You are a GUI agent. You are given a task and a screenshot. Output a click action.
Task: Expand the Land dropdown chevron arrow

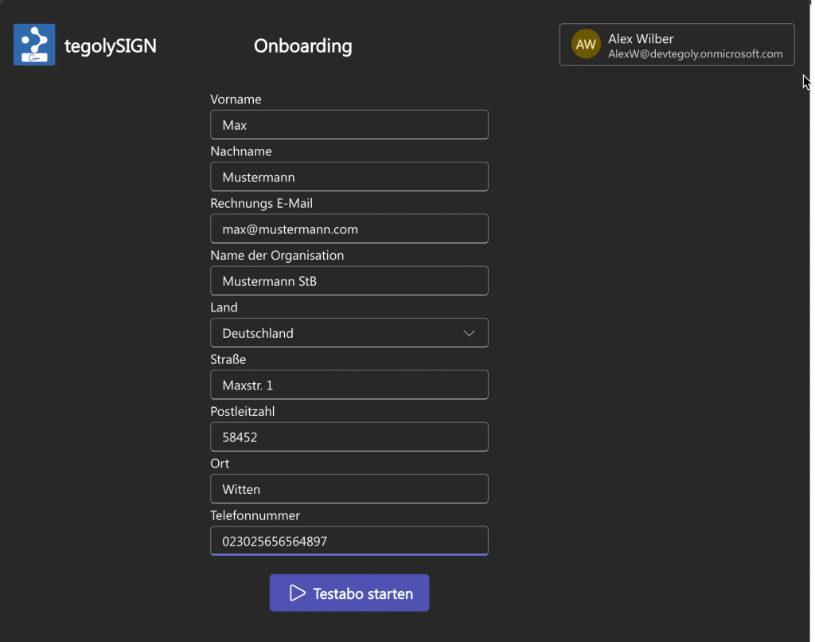(x=470, y=333)
